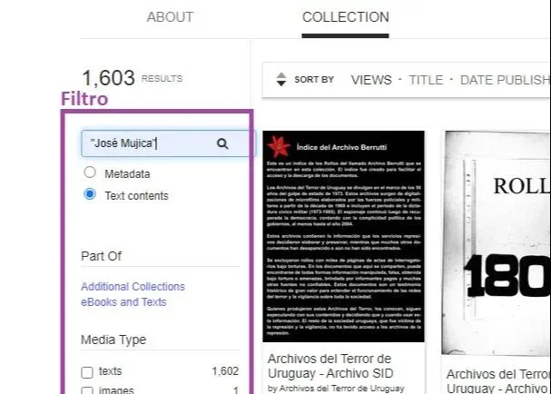This screenshot has height=394, width=551.
Task: Open the eBooks and Texts link
Action: point(123,302)
